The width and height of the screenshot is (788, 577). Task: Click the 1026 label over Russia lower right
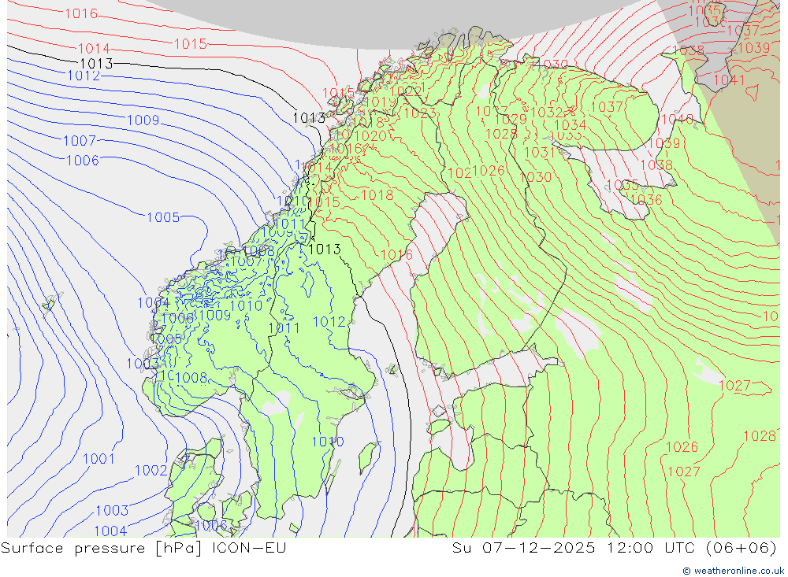[x=682, y=447]
